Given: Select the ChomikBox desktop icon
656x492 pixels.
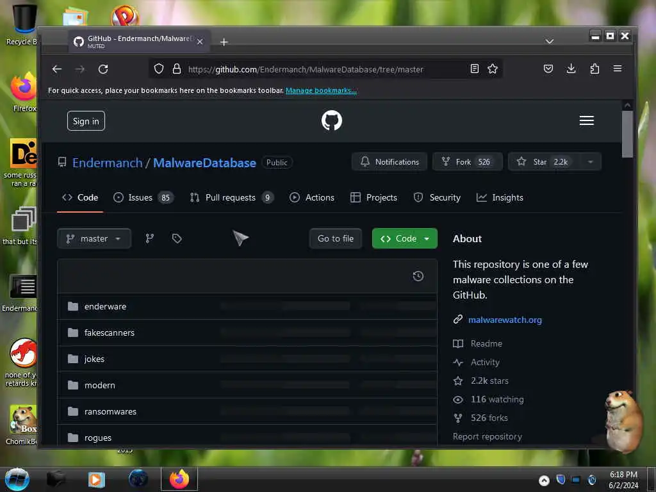Looking at the screenshot, I should 22,425.
